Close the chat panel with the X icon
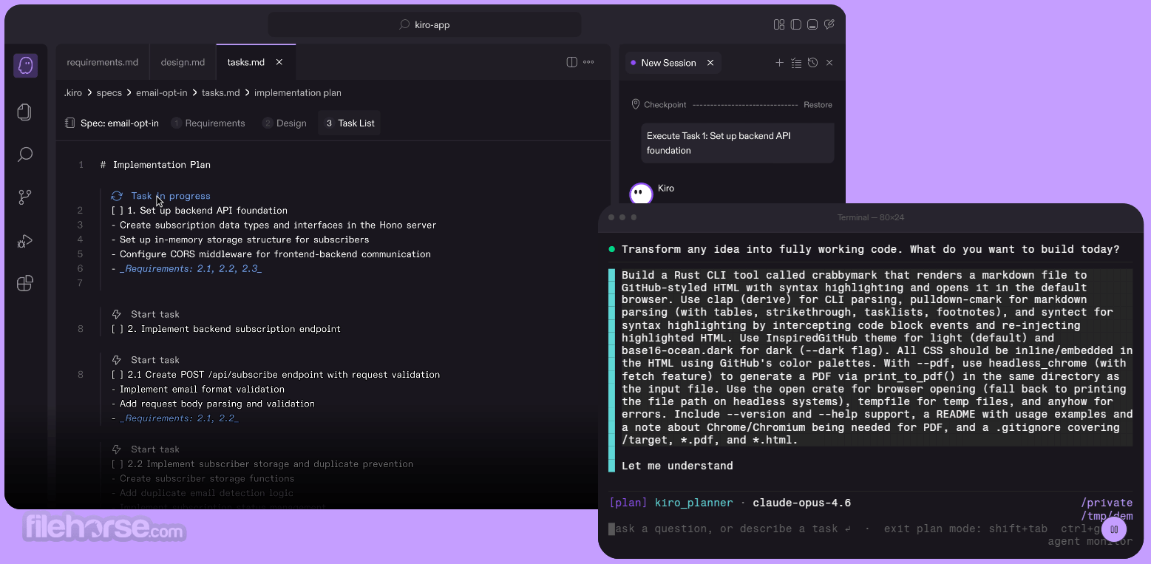This screenshot has height=564, width=1151. point(829,63)
